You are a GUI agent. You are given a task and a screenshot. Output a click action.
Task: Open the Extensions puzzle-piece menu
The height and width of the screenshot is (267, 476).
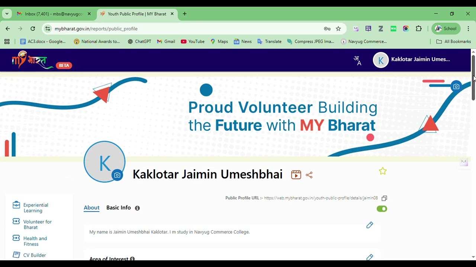tap(419, 29)
